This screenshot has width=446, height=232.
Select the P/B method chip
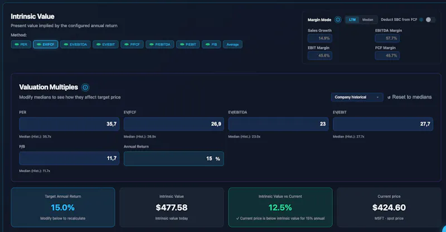pyautogui.click(x=211, y=45)
